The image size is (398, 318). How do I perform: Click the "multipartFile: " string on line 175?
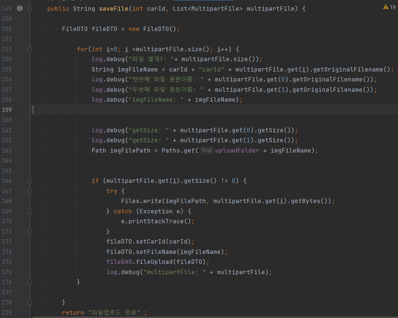(x=174, y=272)
